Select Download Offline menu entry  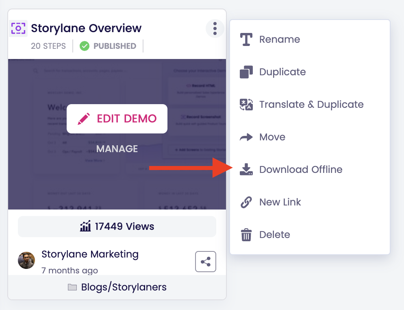(x=310, y=170)
